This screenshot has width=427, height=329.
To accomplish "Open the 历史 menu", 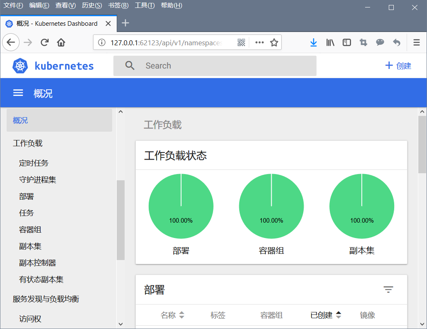I will coord(92,5).
